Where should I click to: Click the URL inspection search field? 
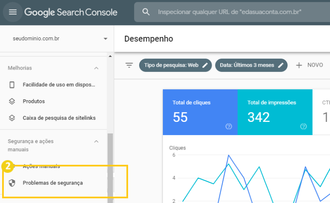[232, 12]
